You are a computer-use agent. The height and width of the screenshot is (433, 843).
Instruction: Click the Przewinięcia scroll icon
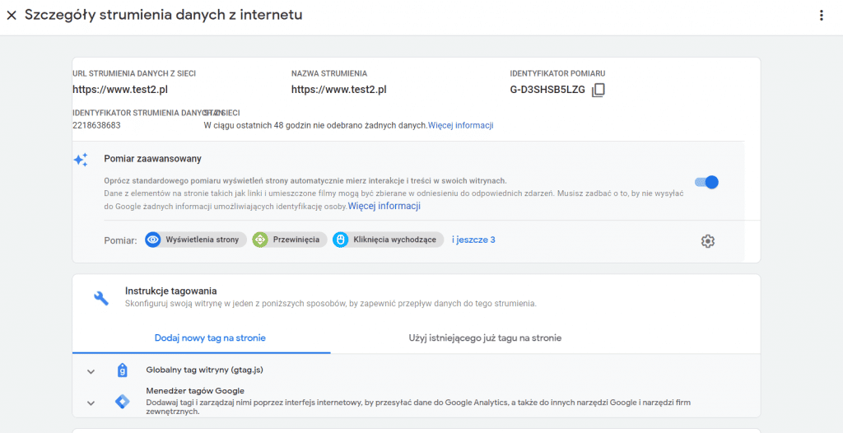pos(260,240)
